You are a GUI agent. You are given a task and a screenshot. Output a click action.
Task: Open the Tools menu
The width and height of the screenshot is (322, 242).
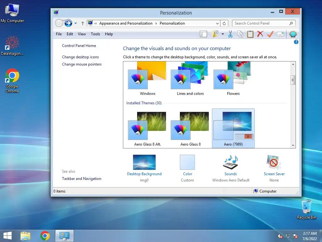pyautogui.click(x=96, y=34)
